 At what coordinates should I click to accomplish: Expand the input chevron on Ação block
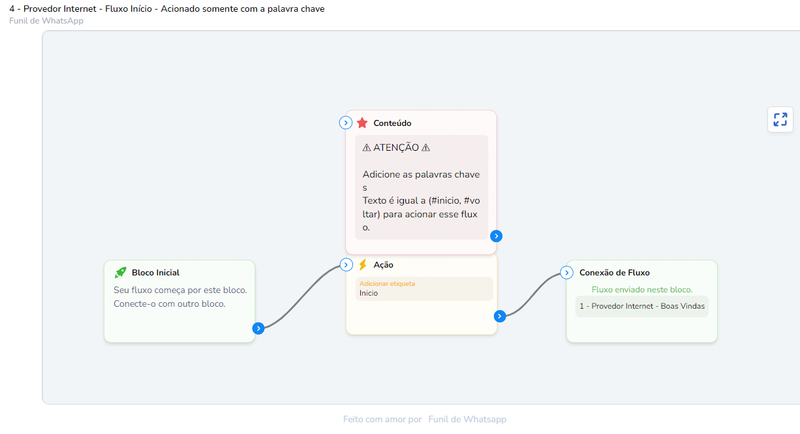(x=345, y=264)
